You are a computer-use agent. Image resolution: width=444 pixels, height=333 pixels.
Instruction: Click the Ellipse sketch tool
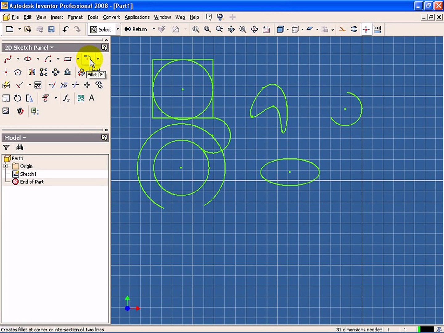point(28,59)
